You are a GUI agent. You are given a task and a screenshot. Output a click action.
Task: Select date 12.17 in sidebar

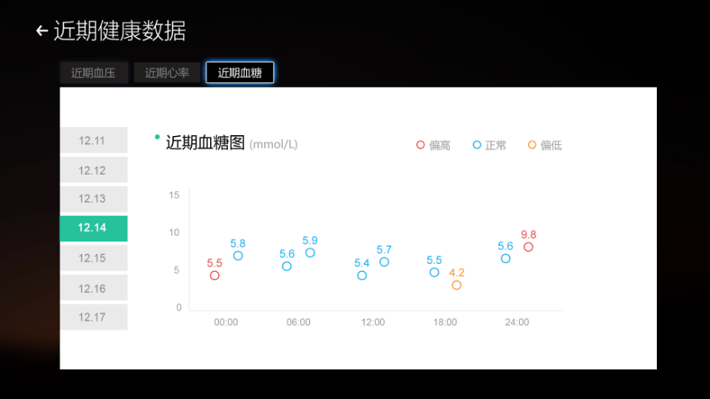click(x=93, y=317)
